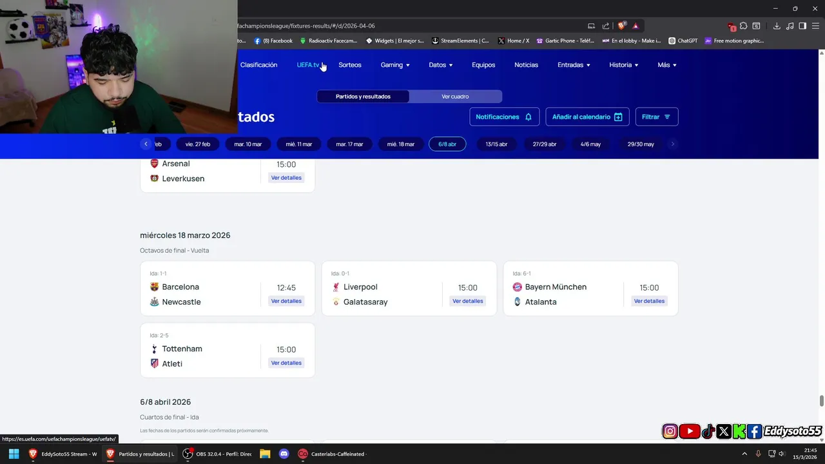Screen dimensions: 825x464
Task: Click the cast screen icon in address bar
Action: point(591,26)
